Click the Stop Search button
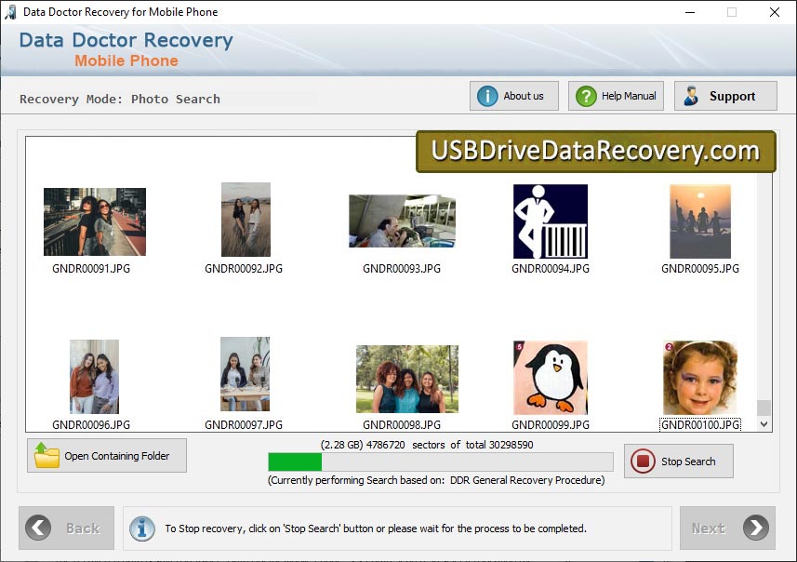 pos(678,461)
